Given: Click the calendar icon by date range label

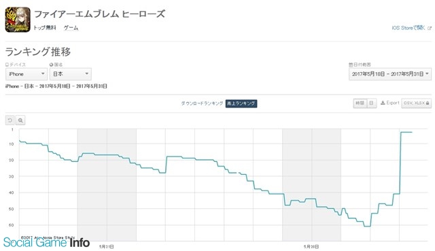Looking at the screenshot, I should click(351, 65).
